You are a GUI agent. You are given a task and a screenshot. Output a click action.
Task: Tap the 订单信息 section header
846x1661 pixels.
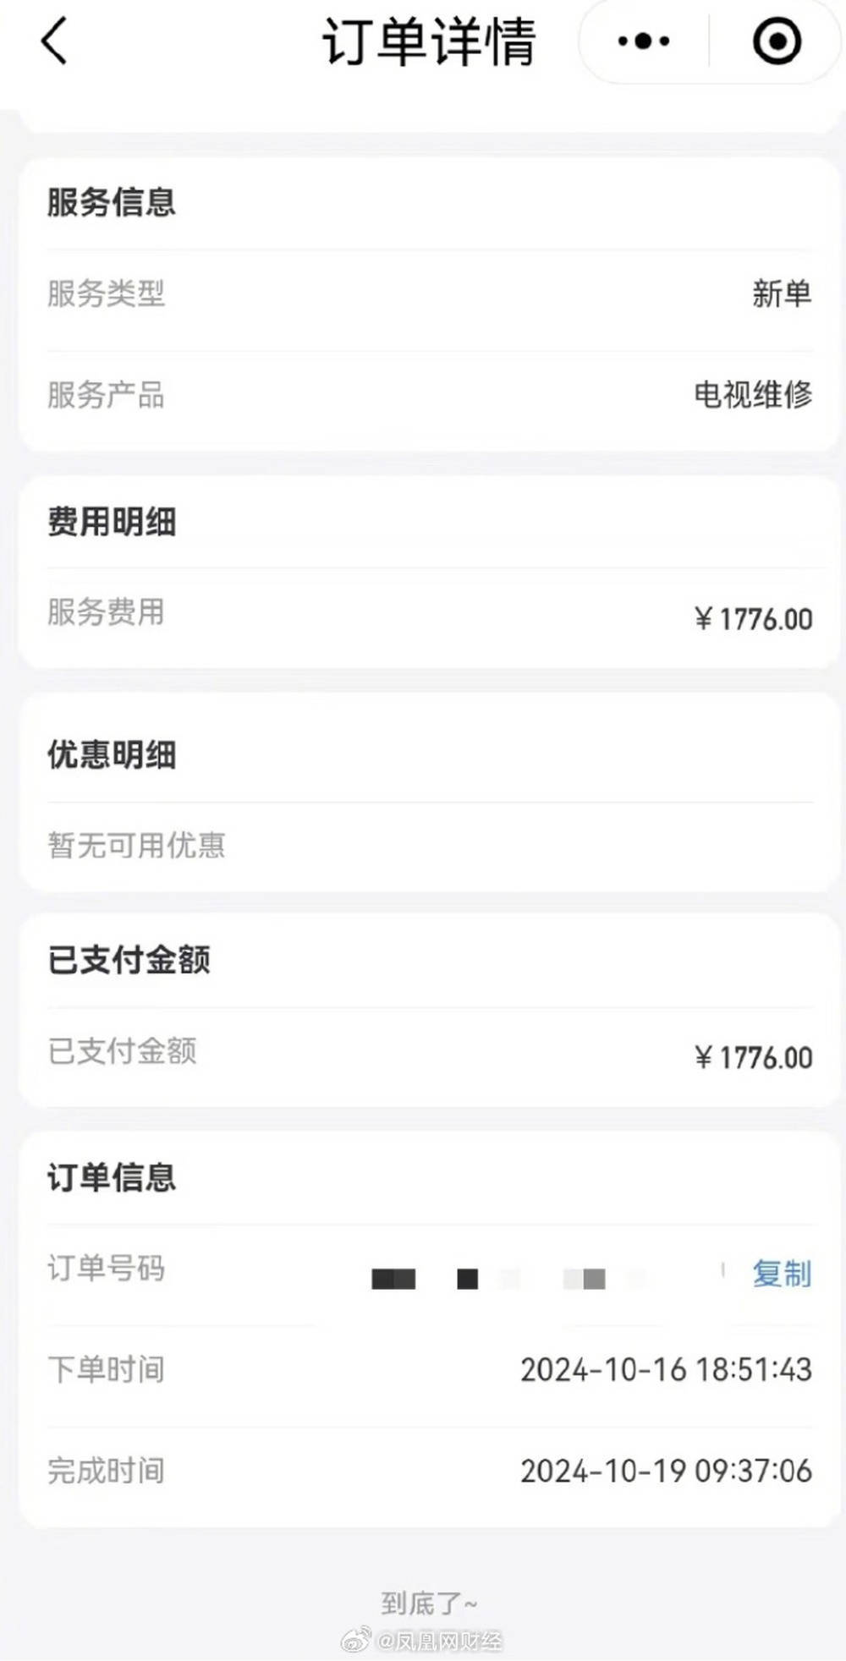[x=112, y=1177]
